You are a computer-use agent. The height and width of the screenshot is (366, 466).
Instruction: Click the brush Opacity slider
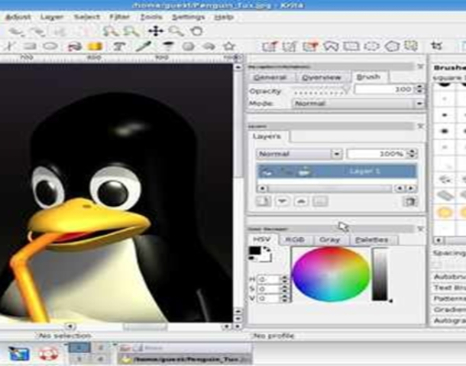(x=322, y=91)
